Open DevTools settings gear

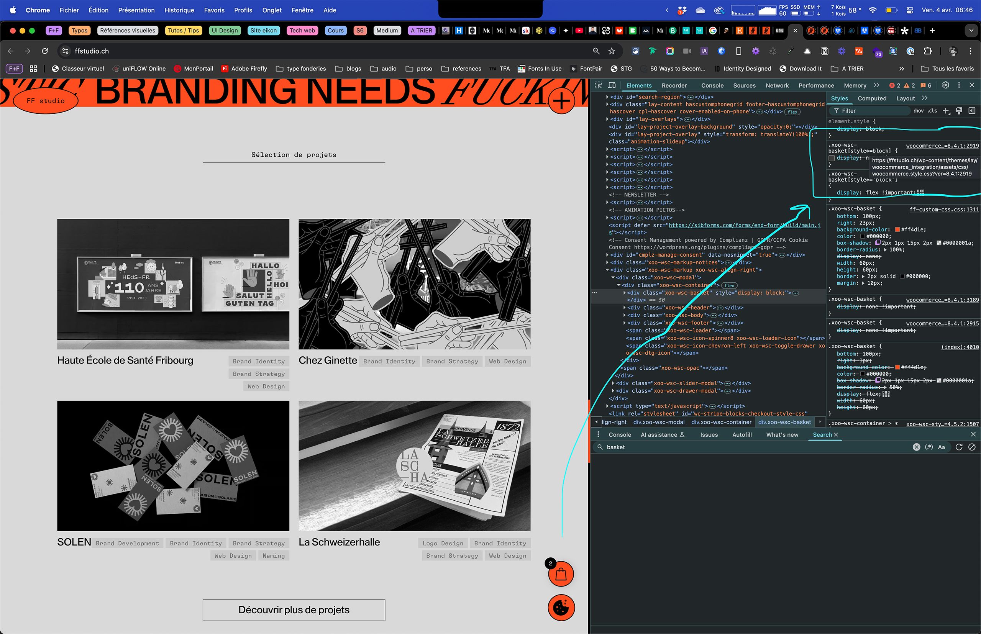click(946, 85)
